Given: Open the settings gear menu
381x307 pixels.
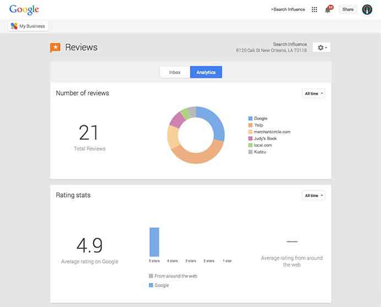Looking at the screenshot, I should [x=322, y=47].
